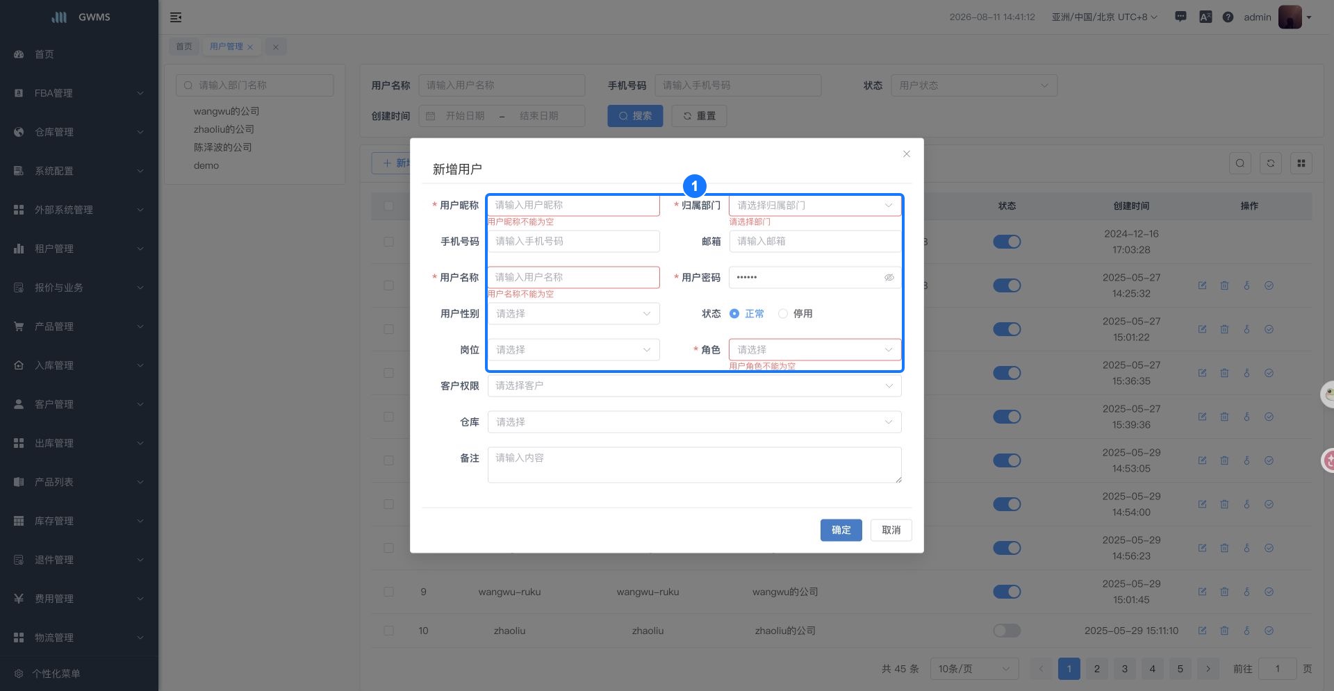Expand the 仓库管理 sidebar menu
Viewport: 1334px width, 691px height.
click(79, 132)
